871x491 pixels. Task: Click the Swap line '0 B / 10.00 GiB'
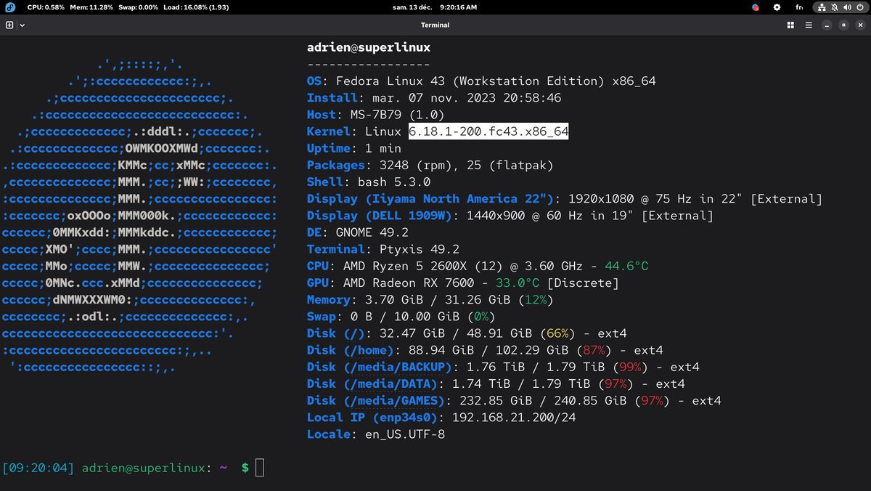click(401, 317)
